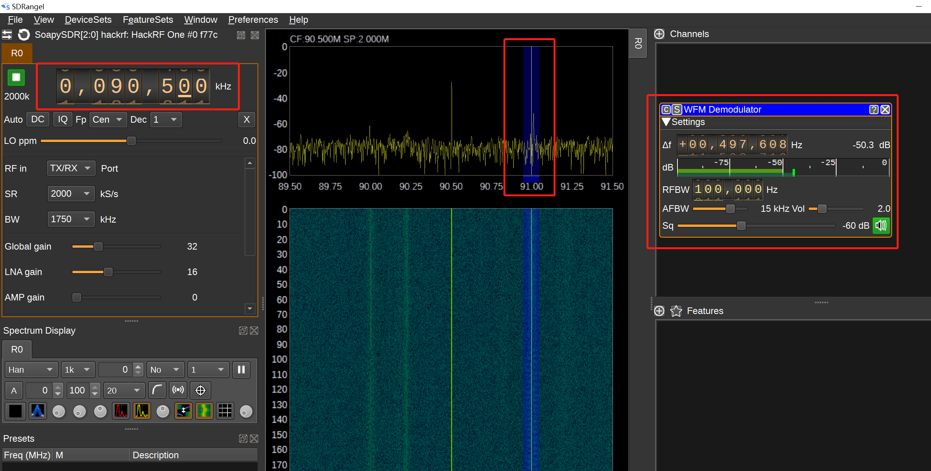Click the device change icon beside SoapySDR
Viewport: 931px width, 471px height.
tap(7, 35)
